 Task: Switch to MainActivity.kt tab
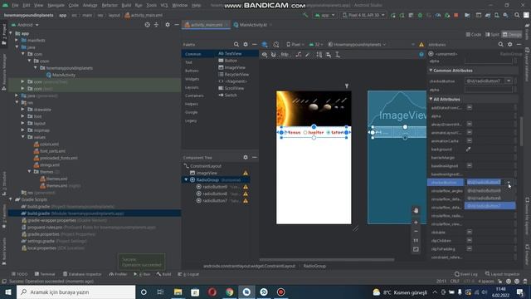click(x=252, y=25)
